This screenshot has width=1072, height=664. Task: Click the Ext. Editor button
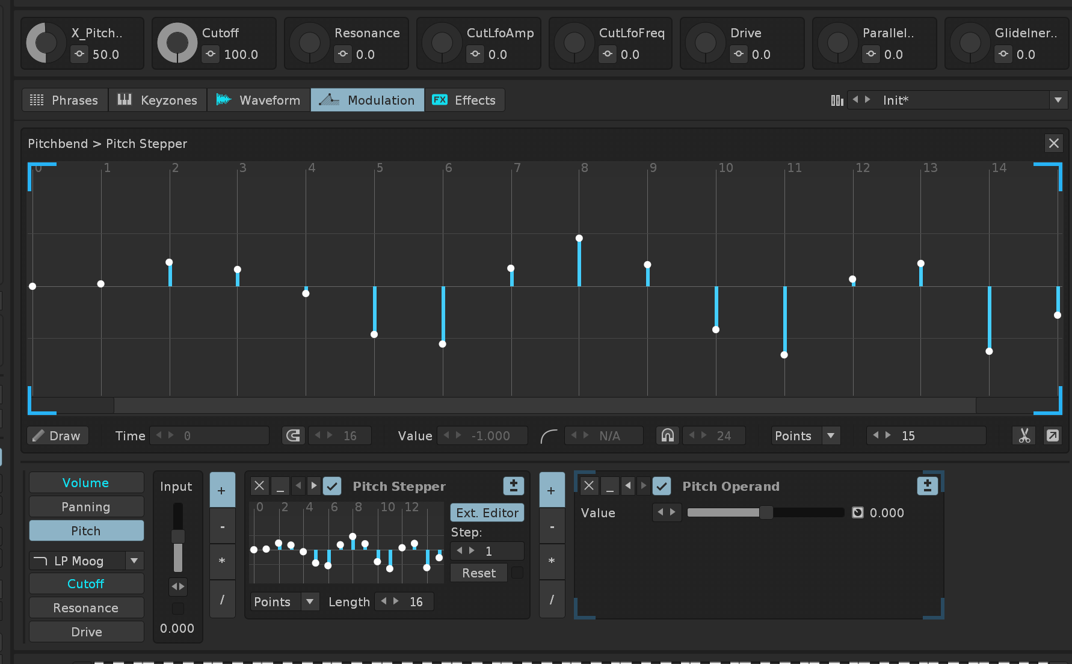click(x=487, y=512)
